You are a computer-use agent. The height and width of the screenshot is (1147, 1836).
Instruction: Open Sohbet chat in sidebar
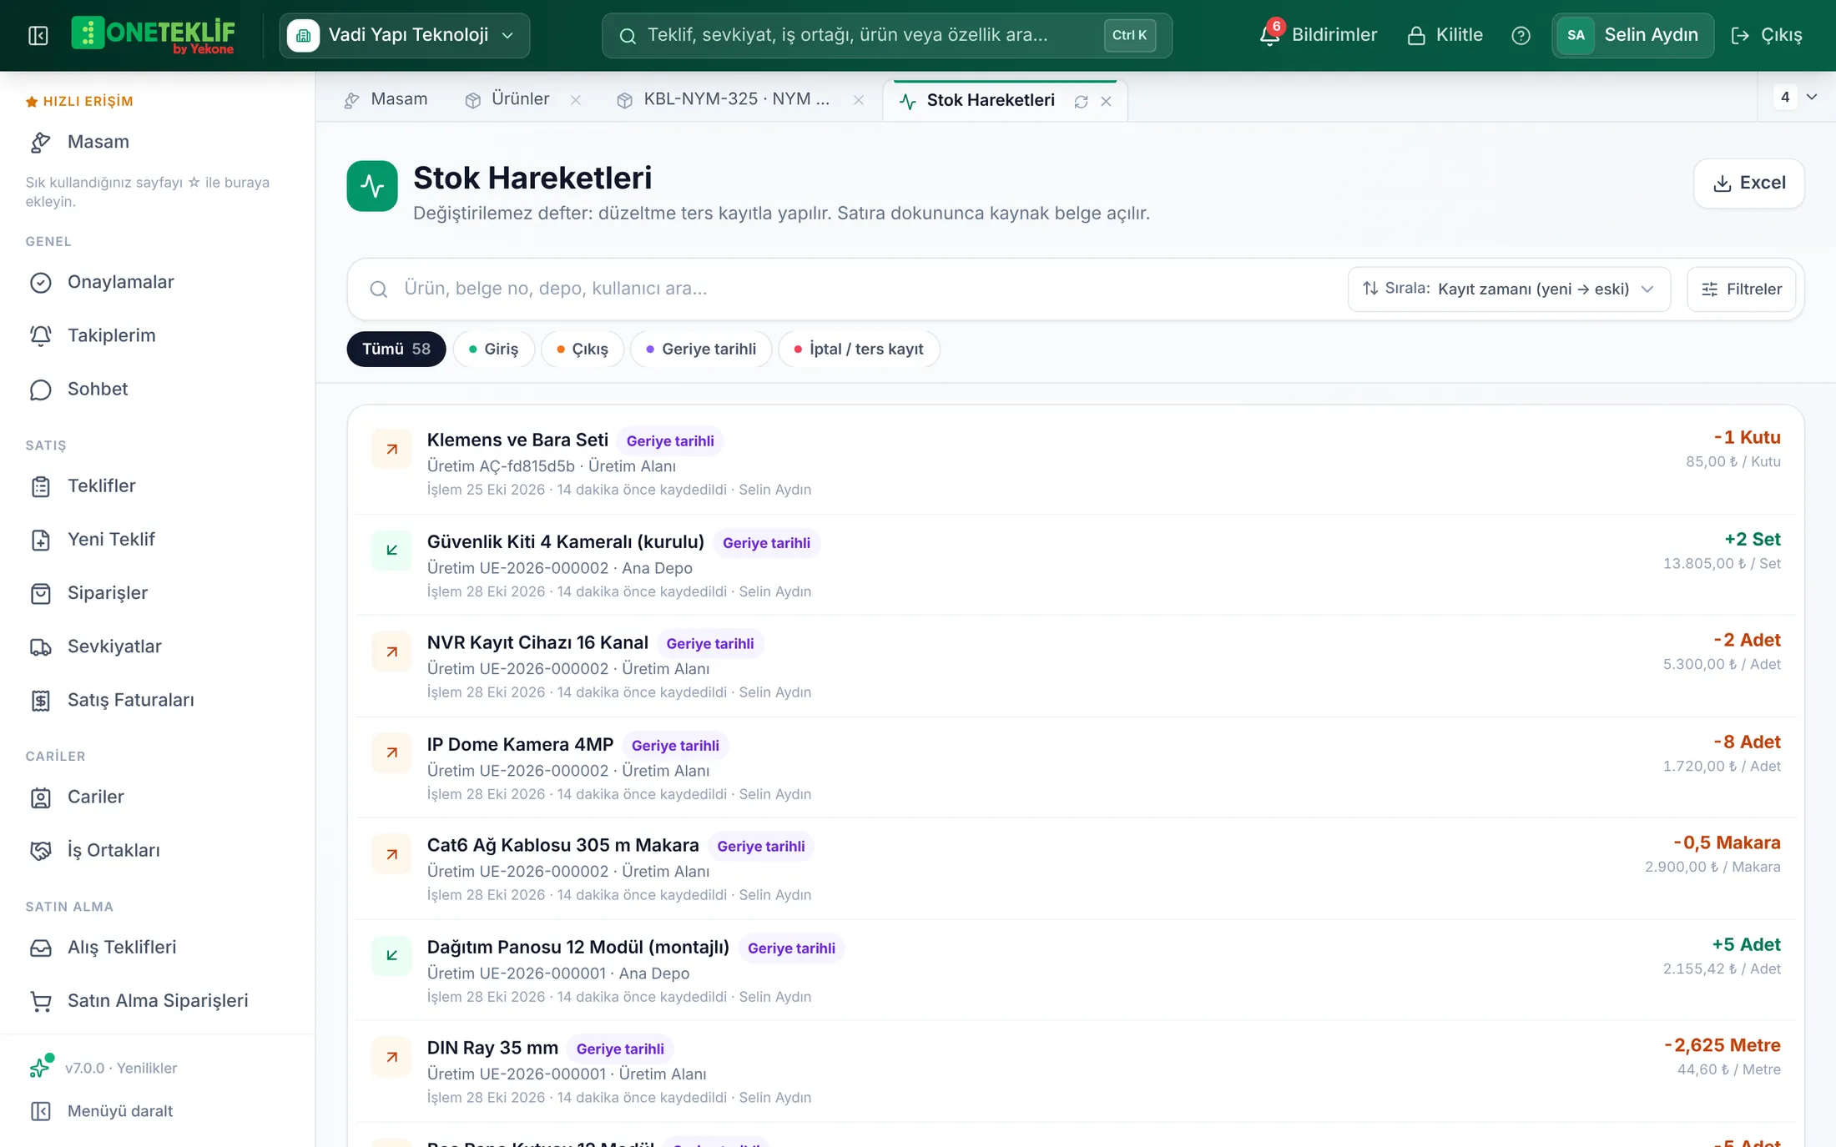click(158, 389)
